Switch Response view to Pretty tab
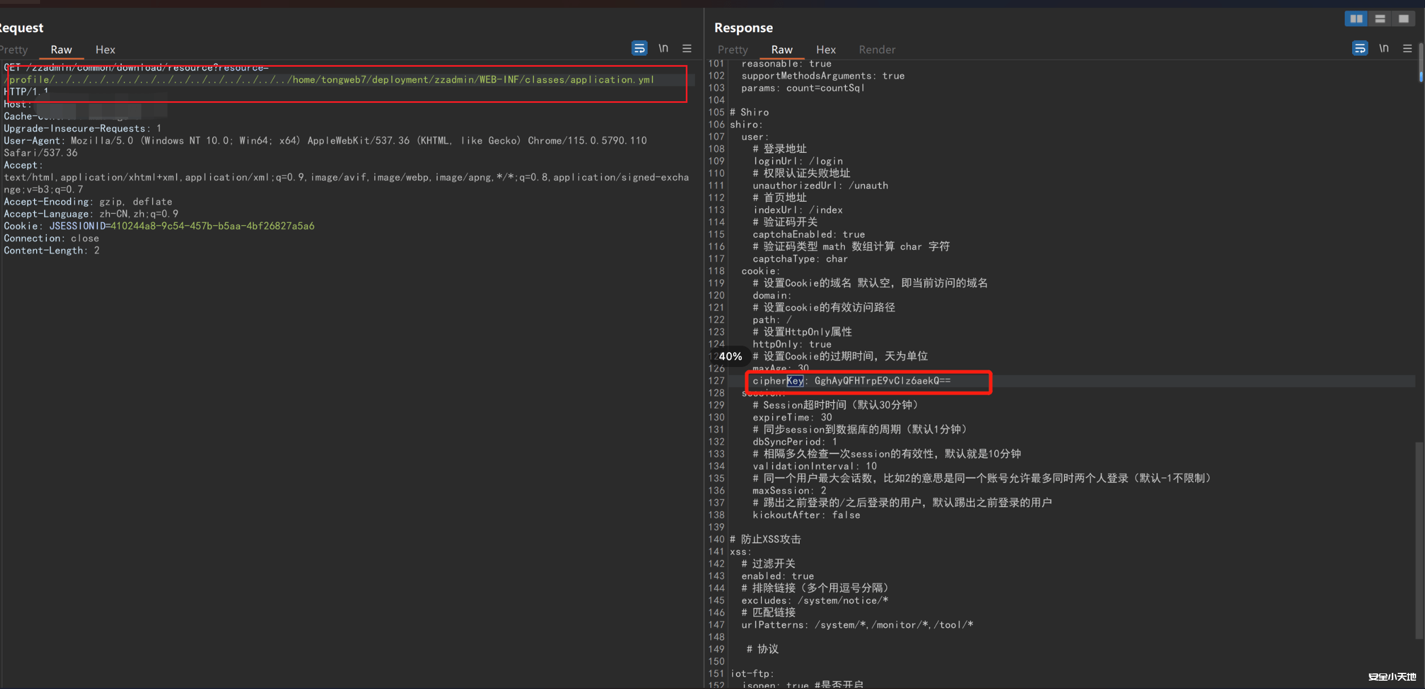Image resolution: width=1425 pixels, height=689 pixels. point(733,49)
